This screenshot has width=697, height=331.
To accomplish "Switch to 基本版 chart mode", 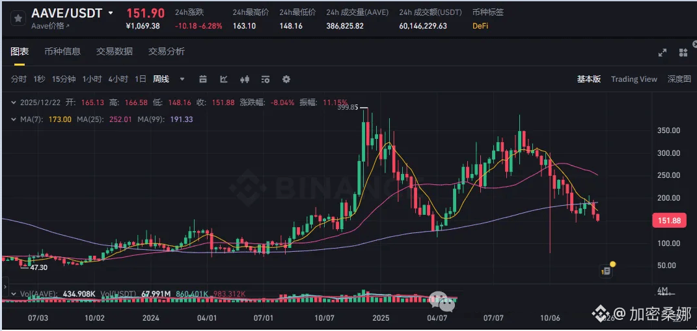I will click(x=589, y=79).
